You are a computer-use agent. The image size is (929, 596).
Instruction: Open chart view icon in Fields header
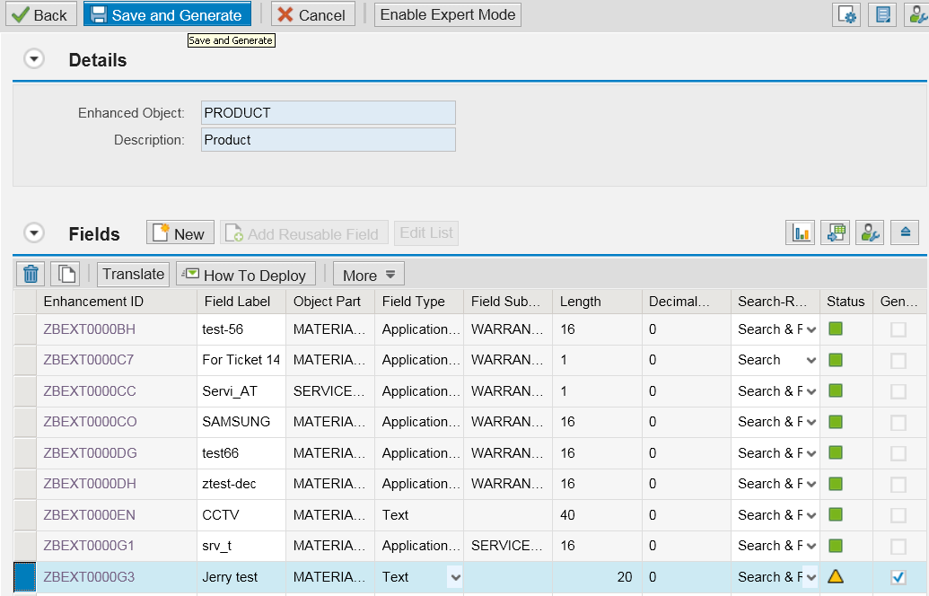tap(801, 232)
